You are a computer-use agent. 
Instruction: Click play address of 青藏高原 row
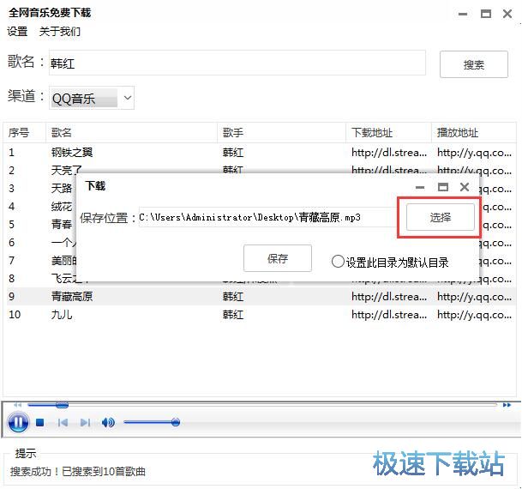tap(474, 297)
